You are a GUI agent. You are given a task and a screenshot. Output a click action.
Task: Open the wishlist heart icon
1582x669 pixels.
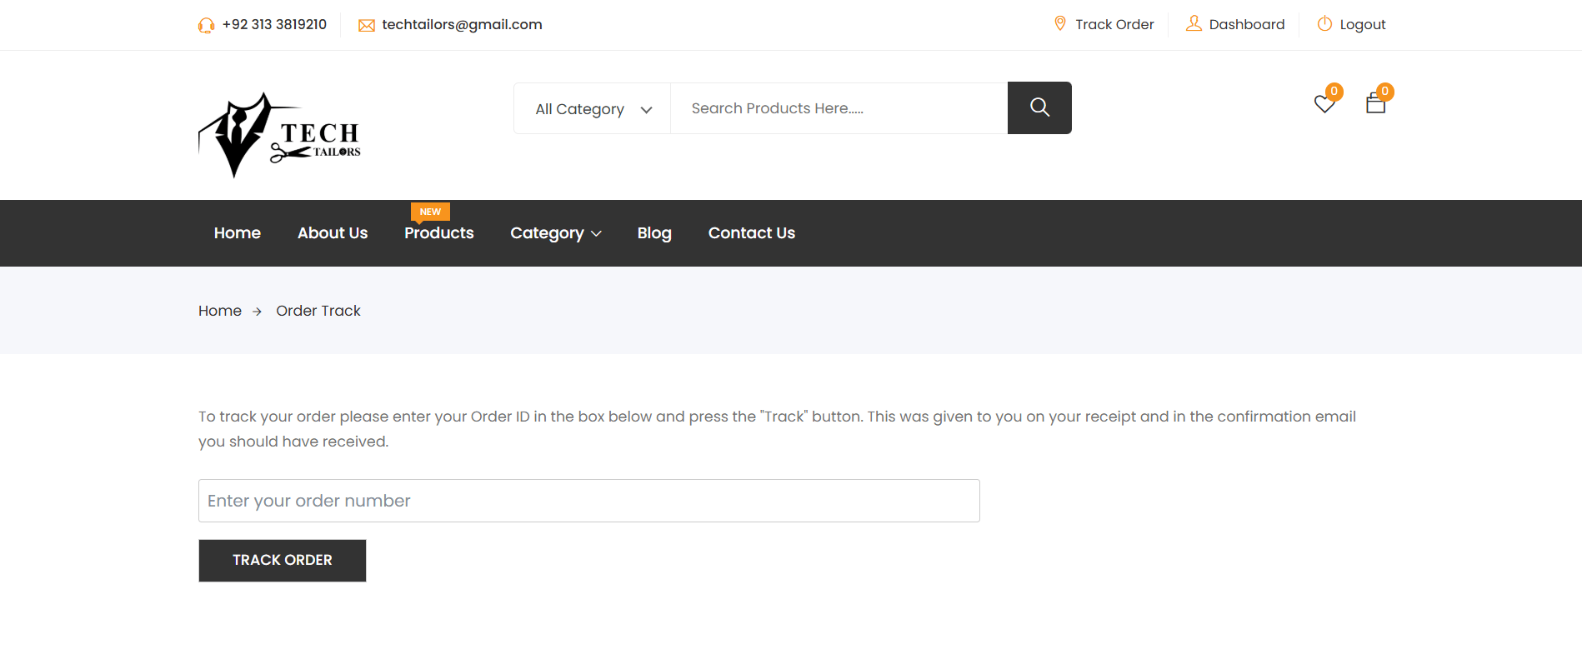tap(1324, 104)
